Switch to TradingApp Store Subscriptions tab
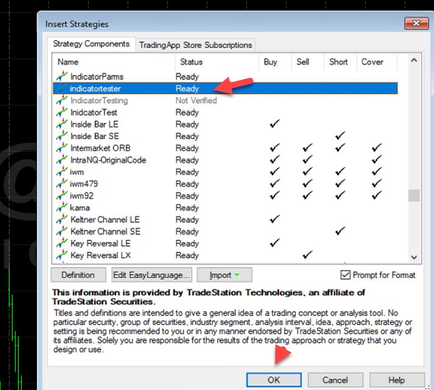Viewport: 434px width, 390px height. pyautogui.click(x=195, y=45)
